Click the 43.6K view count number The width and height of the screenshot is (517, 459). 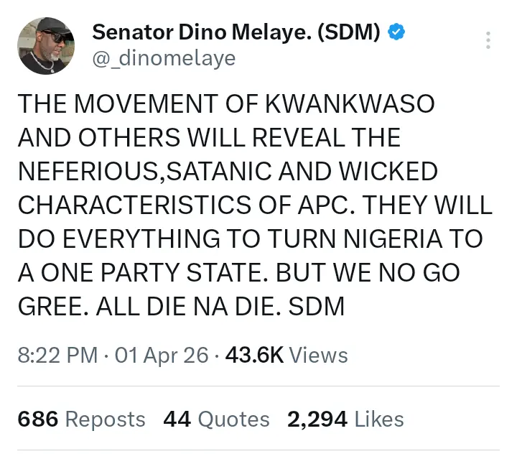(x=255, y=355)
